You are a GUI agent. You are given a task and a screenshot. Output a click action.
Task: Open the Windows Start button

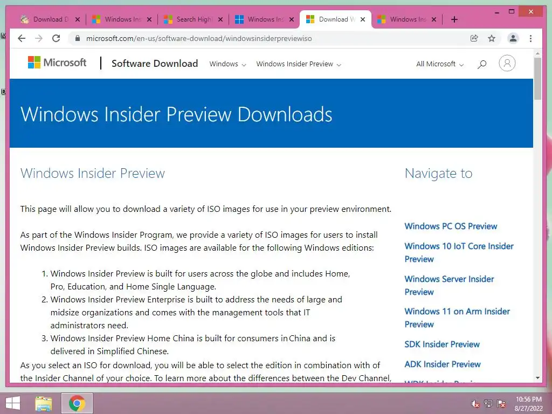(13, 403)
